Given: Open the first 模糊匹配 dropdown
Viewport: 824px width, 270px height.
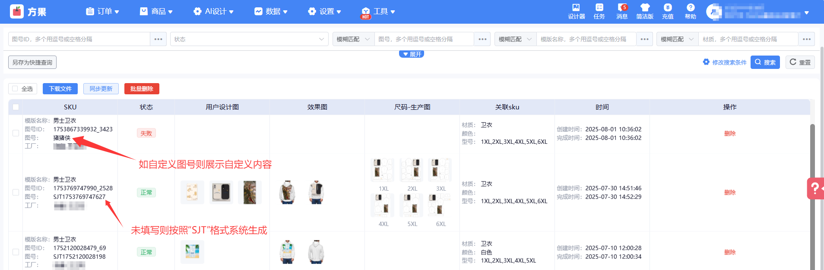Looking at the screenshot, I should click(x=353, y=39).
